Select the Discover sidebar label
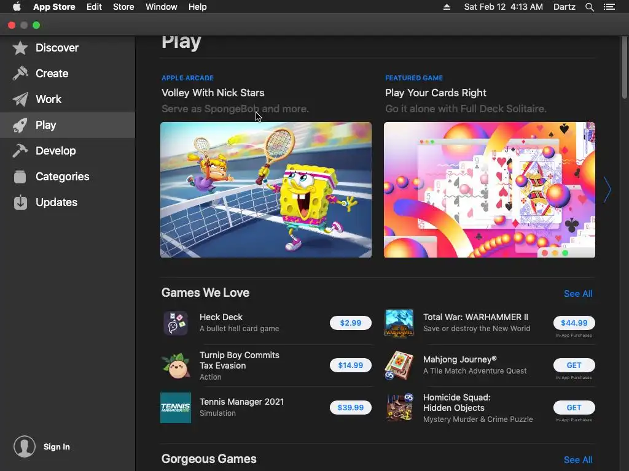The height and width of the screenshot is (471, 629). coord(57,48)
